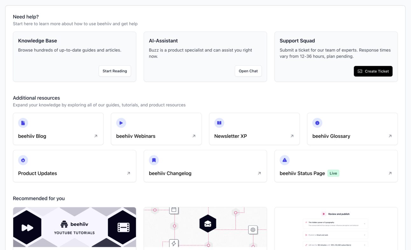Select the beehiiv Status Page title
This screenshot has height=250, width=411.
302,173
